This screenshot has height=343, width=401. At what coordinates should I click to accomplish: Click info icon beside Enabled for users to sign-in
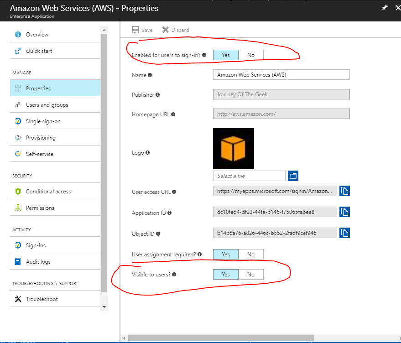(x=204, y=55)
